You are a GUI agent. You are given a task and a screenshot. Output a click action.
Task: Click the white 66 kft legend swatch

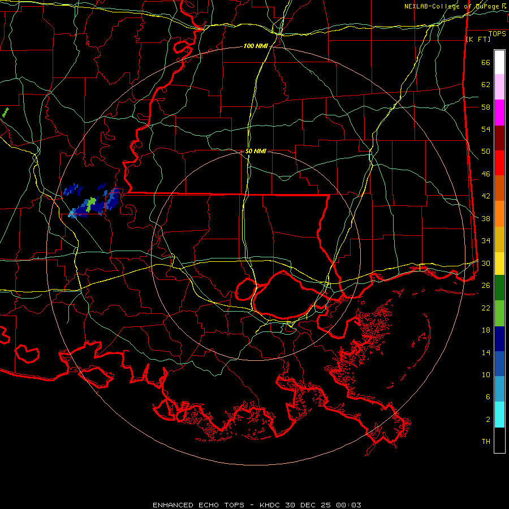(499, 62)
